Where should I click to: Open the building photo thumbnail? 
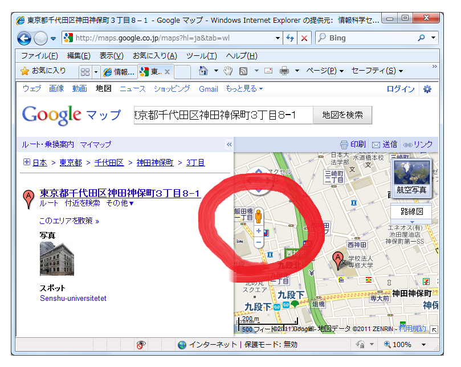(x=57, y=259)
